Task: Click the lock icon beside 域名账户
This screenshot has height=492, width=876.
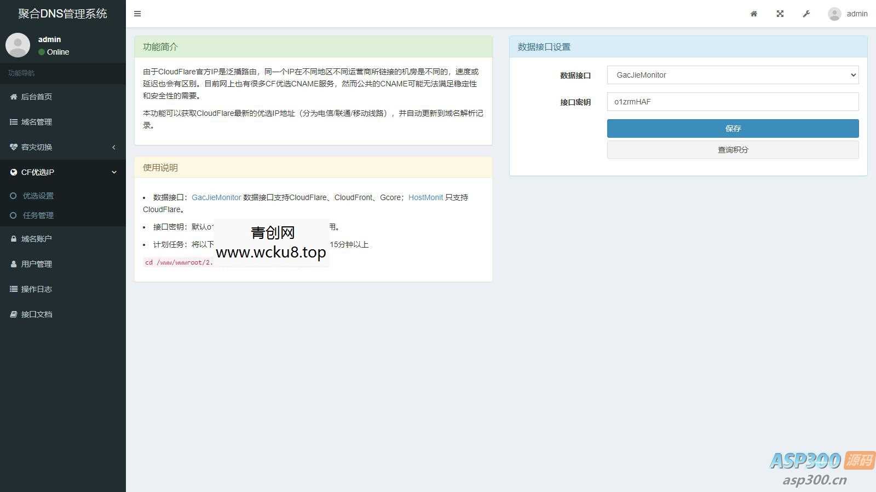Action: pos(13,238)
